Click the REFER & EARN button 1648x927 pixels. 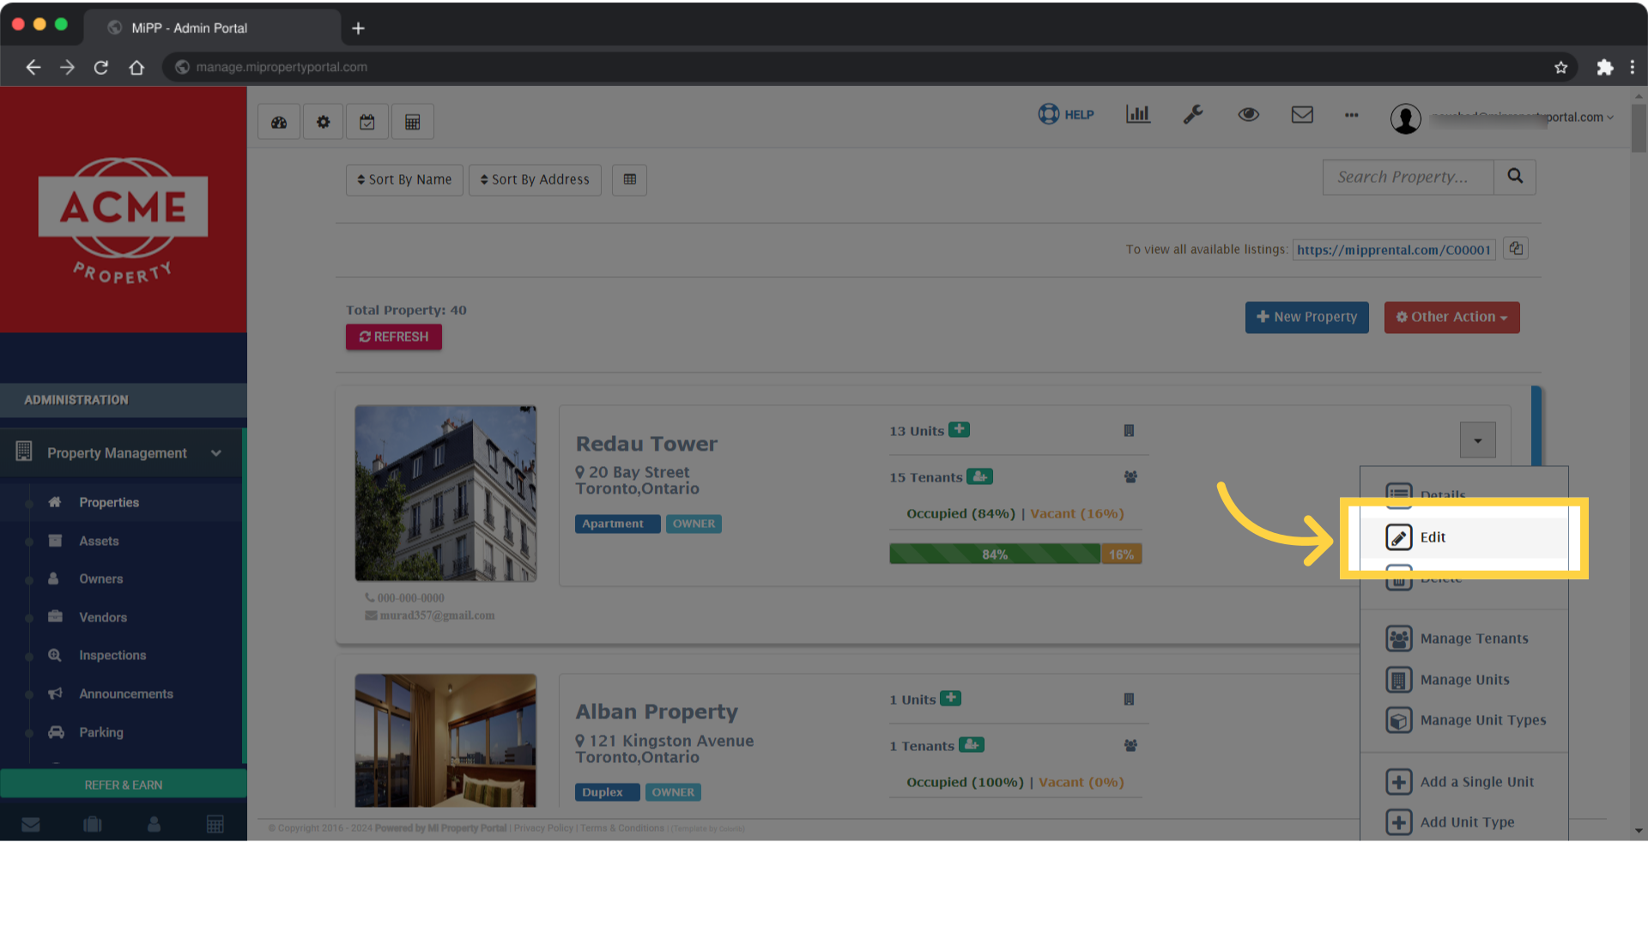click(124, 785)
